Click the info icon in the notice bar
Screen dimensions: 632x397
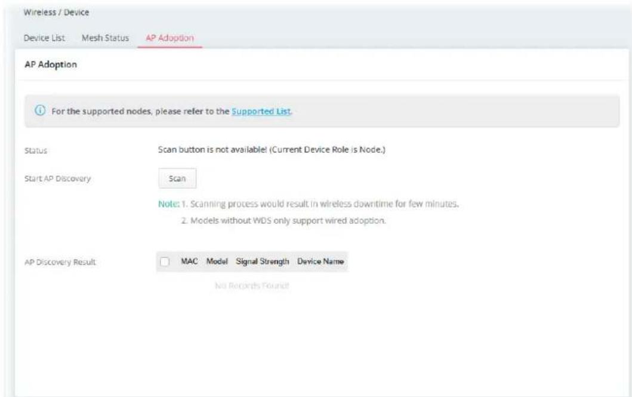pos(40,110)
